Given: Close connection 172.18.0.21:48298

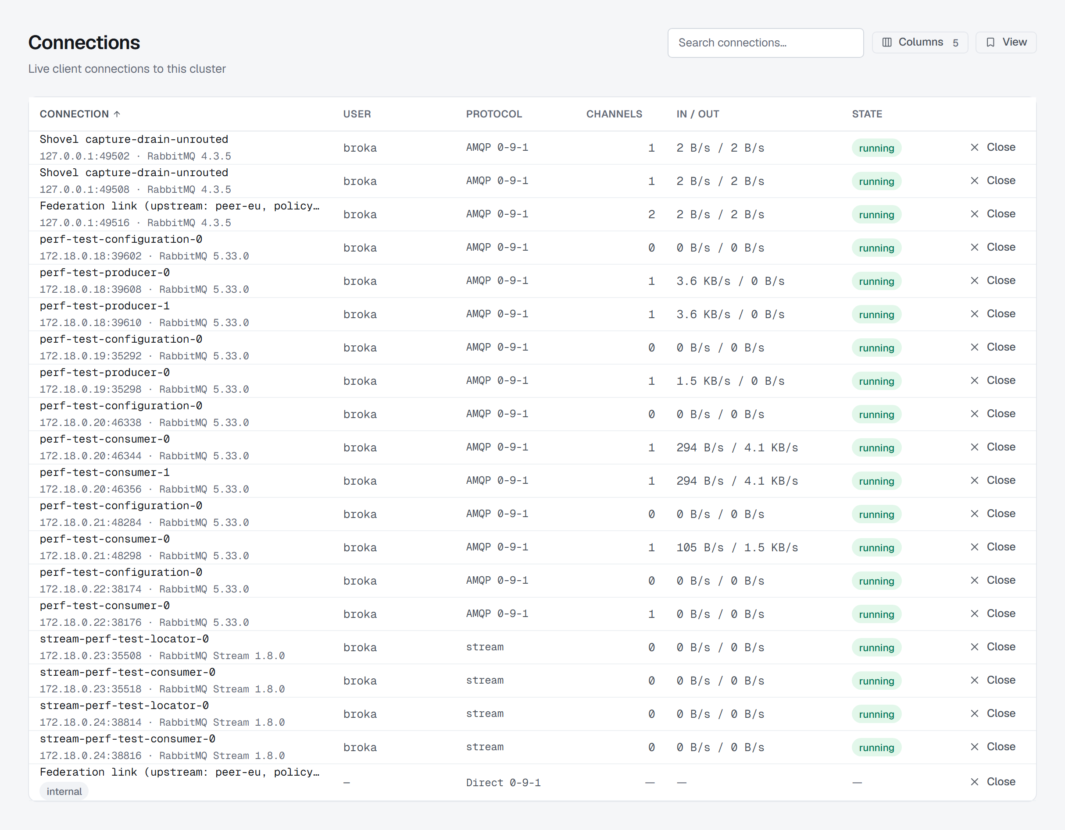Looking at the screenshot, I should click(993, 547).
